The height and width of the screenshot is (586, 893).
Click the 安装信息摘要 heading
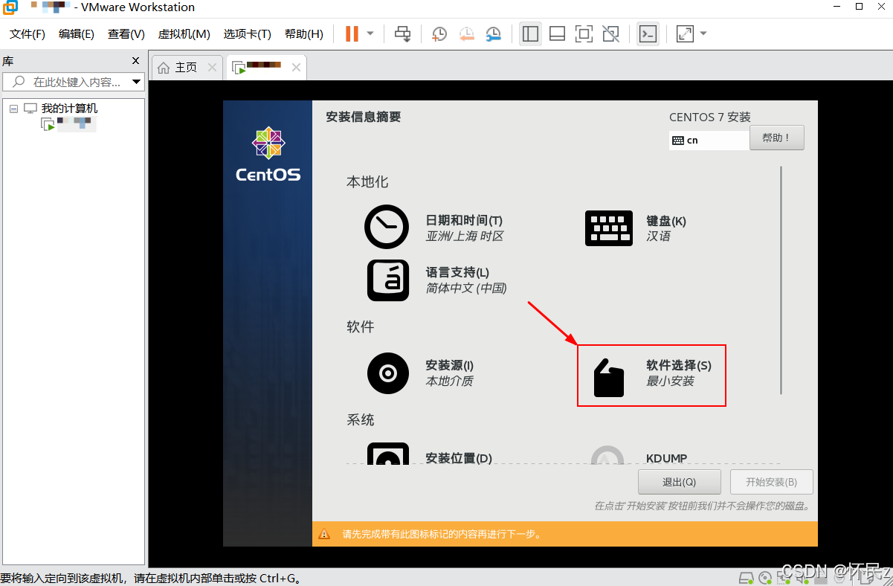pos(364,117)
